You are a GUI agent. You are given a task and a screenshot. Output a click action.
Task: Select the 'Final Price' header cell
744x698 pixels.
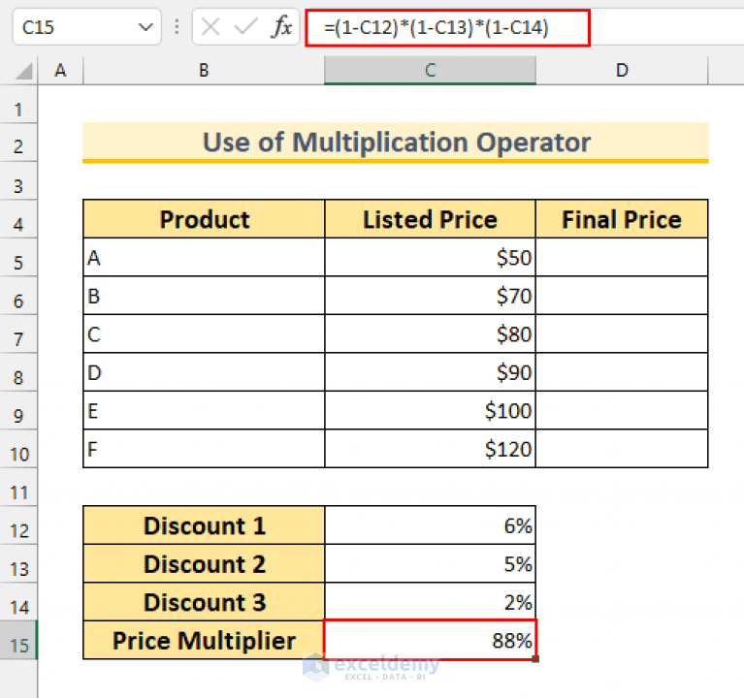click(x=622, y=219)
